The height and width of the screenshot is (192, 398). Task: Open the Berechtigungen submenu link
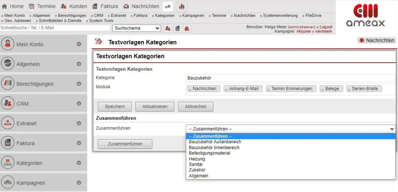(x=72, y=15)
